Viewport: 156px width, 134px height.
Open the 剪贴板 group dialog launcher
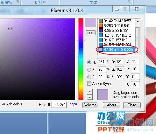point(18,2)
